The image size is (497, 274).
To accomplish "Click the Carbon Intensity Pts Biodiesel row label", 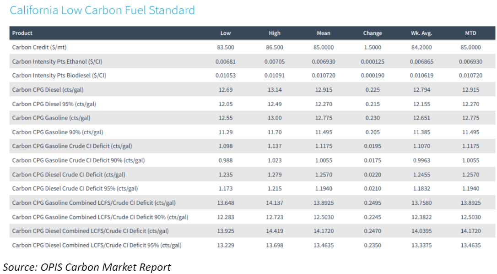I will pos(59,76).
